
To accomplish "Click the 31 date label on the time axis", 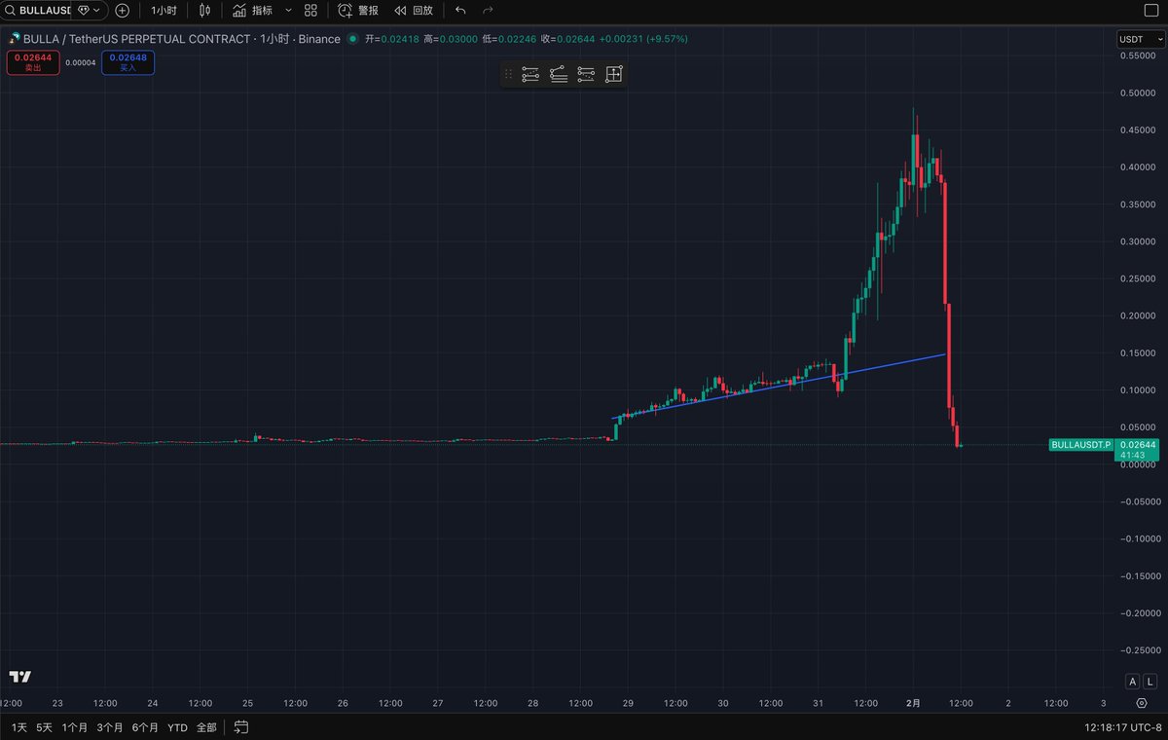I will (819, 703).
